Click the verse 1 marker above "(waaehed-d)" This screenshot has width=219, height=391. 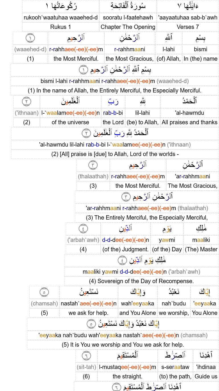tap(30, 38)
